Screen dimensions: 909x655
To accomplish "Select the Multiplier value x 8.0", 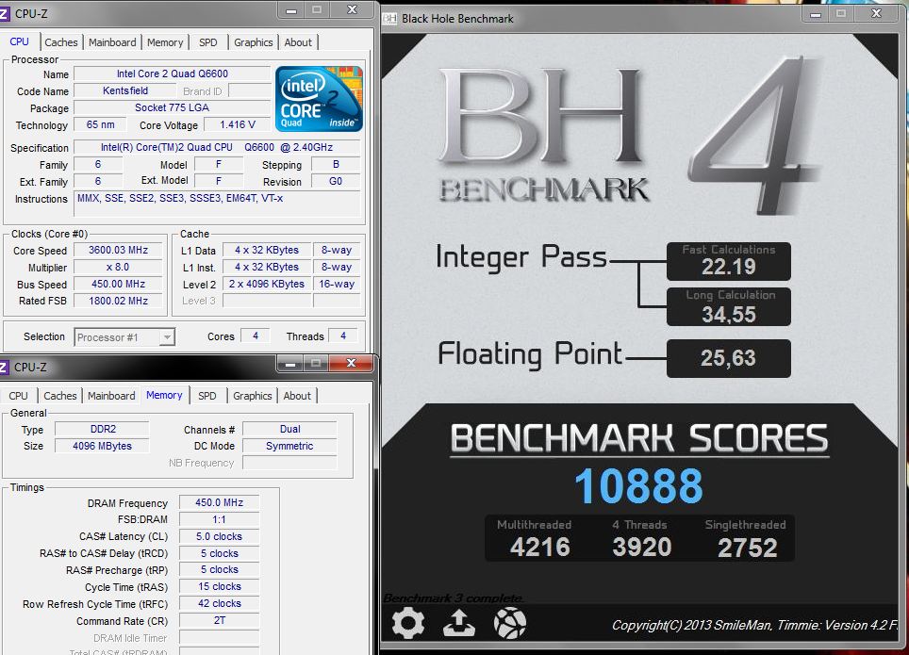I will click(x=118, y=268).
